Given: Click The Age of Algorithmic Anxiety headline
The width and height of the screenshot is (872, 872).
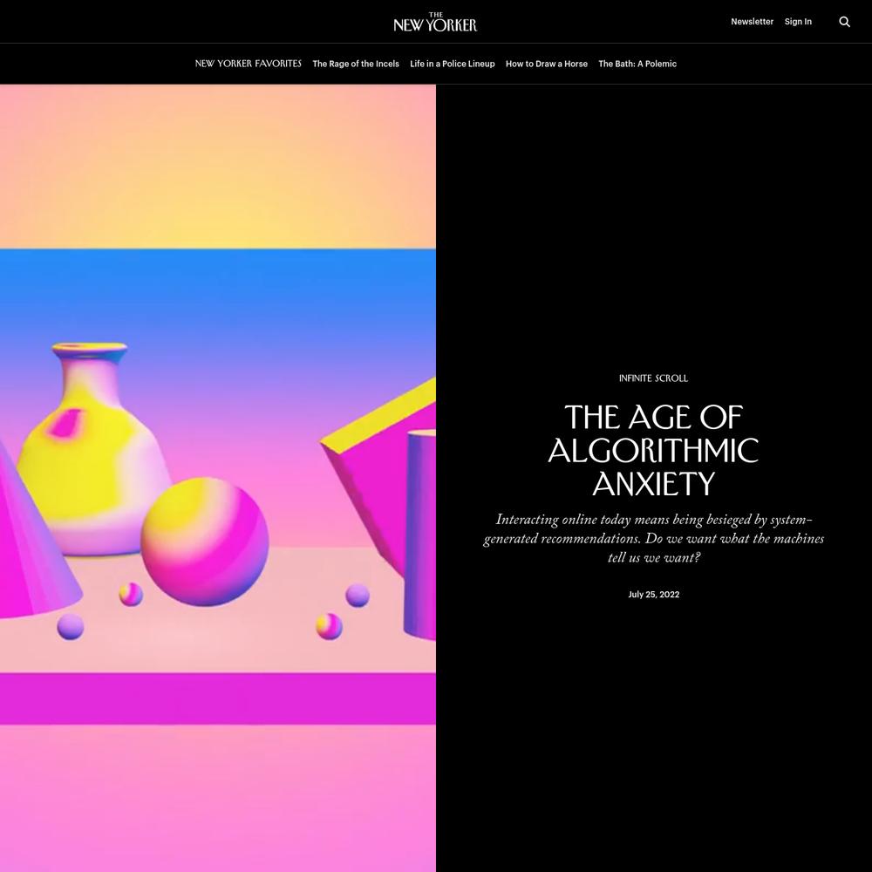Looking at the screenshot, I should tap(653, 451).
